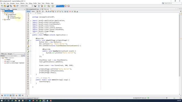Screen dimensions: 182x102
Task: Click the Stop Macro Recording icon
Action: [72, 11]
